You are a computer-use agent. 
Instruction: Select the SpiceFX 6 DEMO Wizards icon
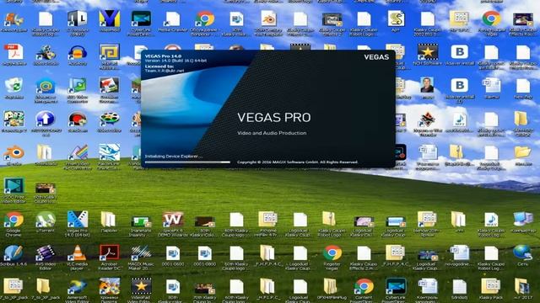tap(173, 220)
